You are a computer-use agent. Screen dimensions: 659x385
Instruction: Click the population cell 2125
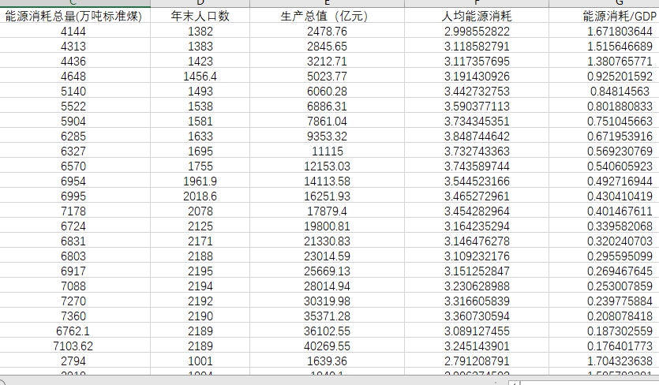(200, 226)
